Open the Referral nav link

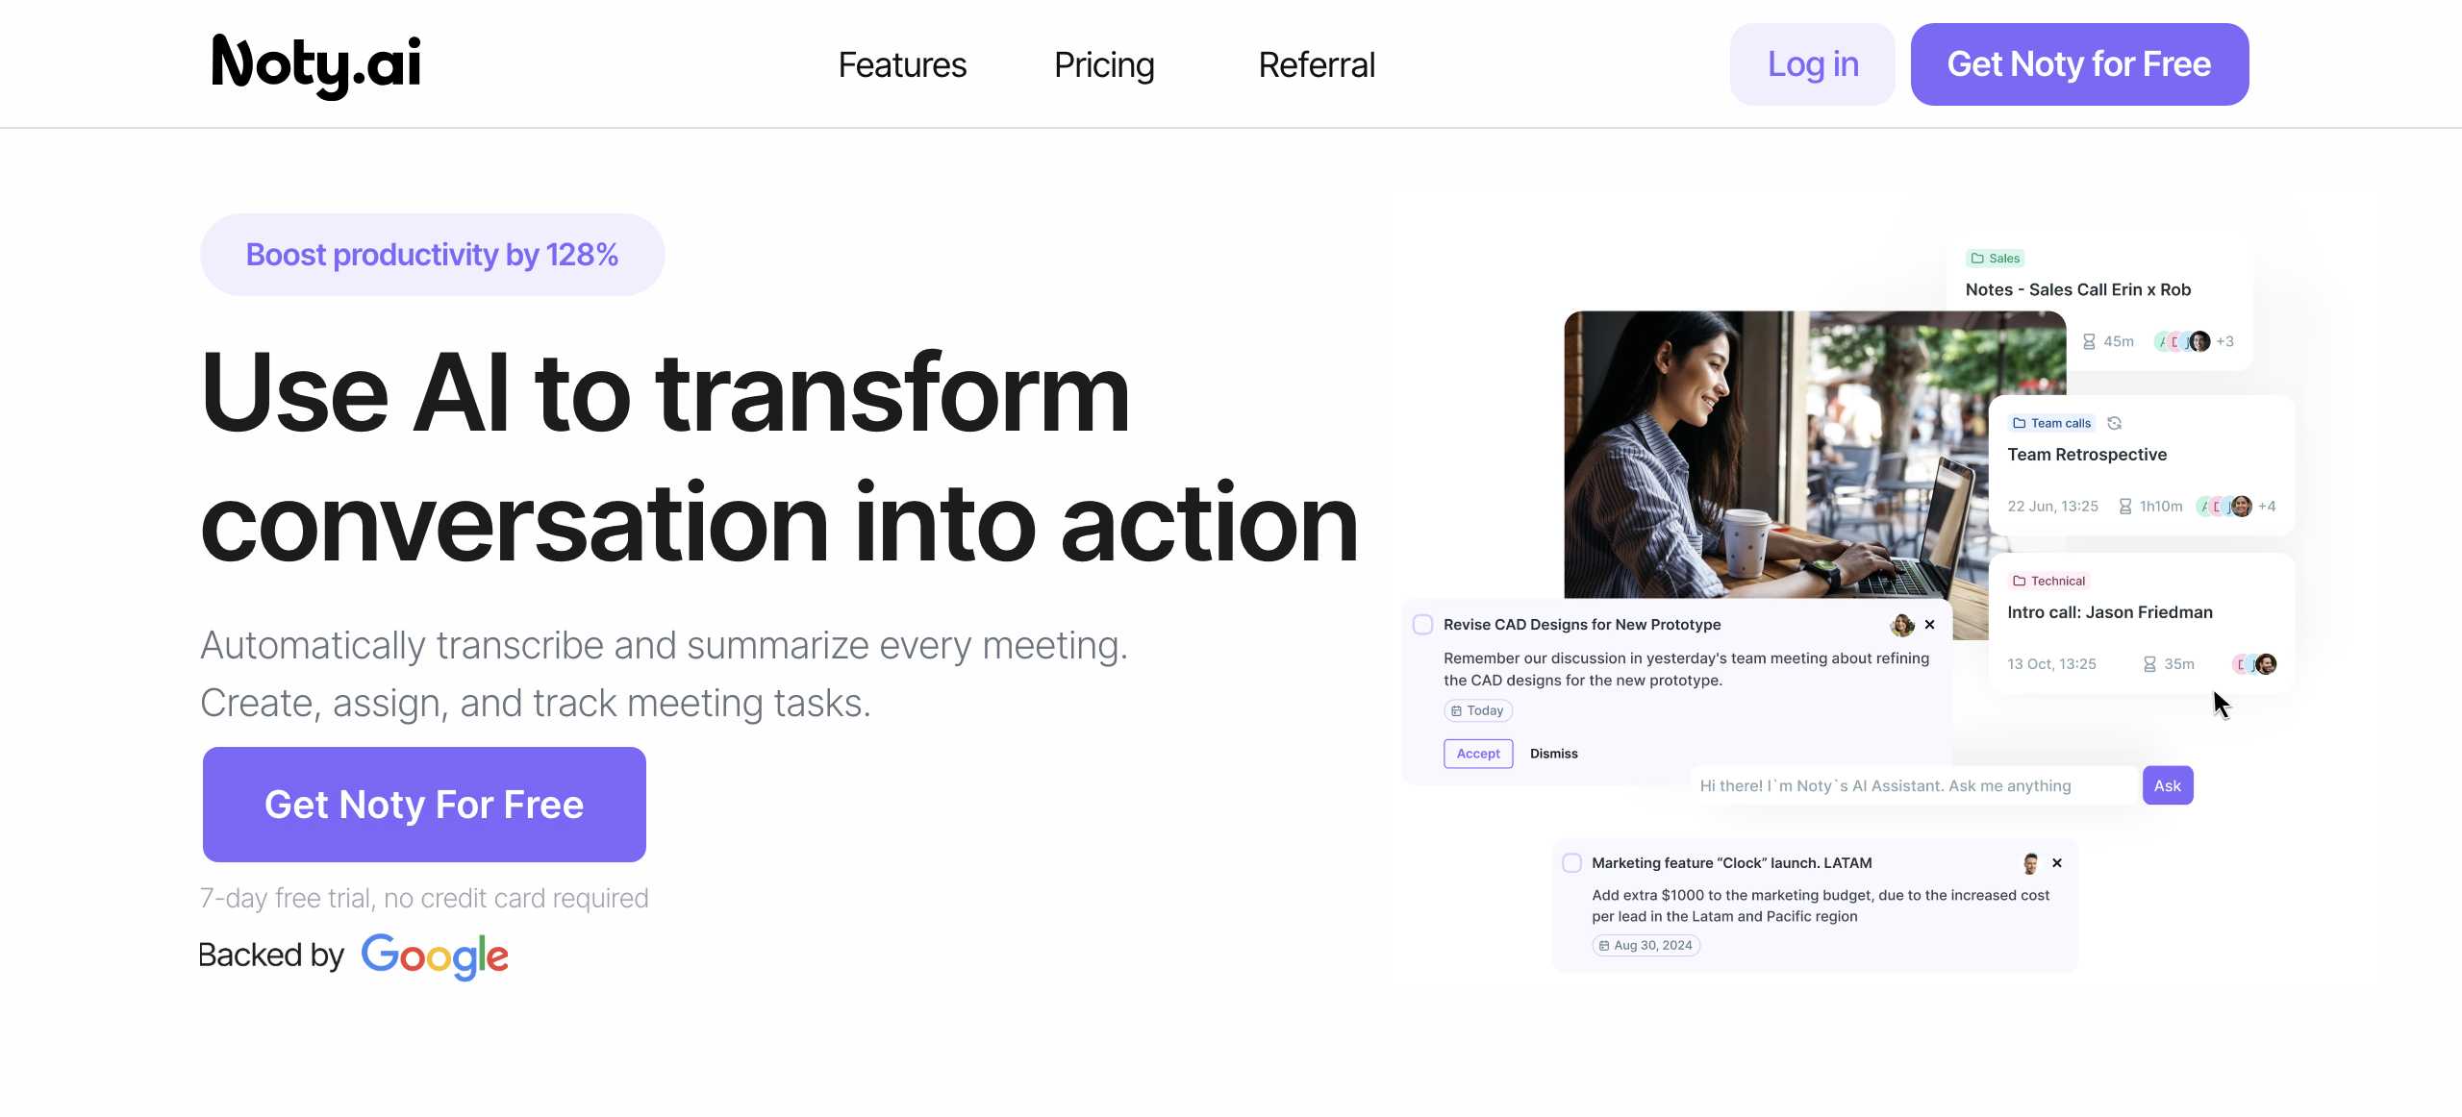(x=1316, y=65)
